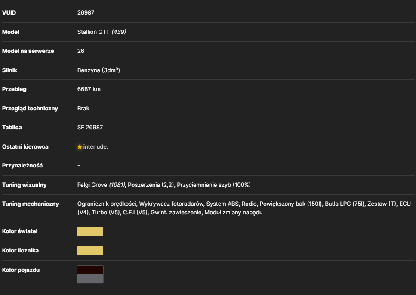Click the Gwint. zawieszenie entry
The height and width of the screenshot is (295, 416).
coord(176,213)
